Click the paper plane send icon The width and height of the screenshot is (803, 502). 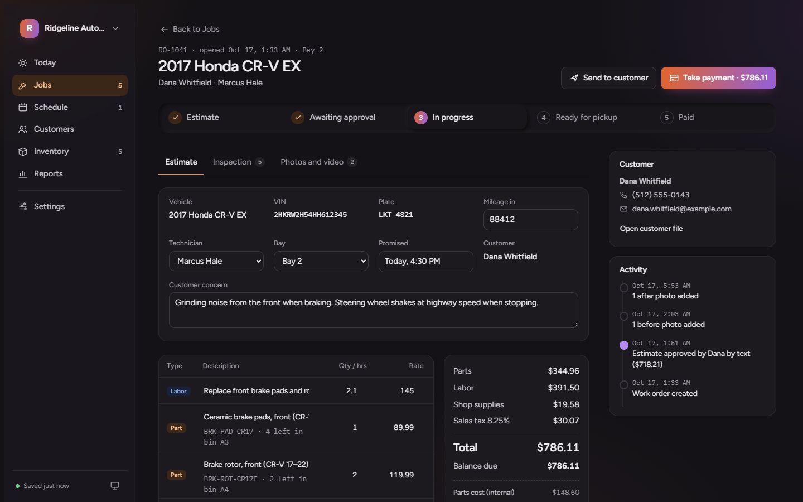[x=574, y=78]
